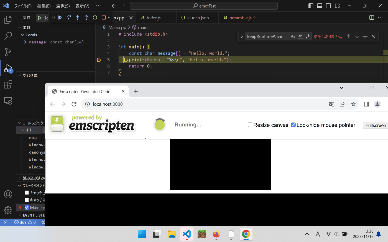Collapse the ウォッチ式 section
Screen dimensions: 388x242
[x=20, y=75]
